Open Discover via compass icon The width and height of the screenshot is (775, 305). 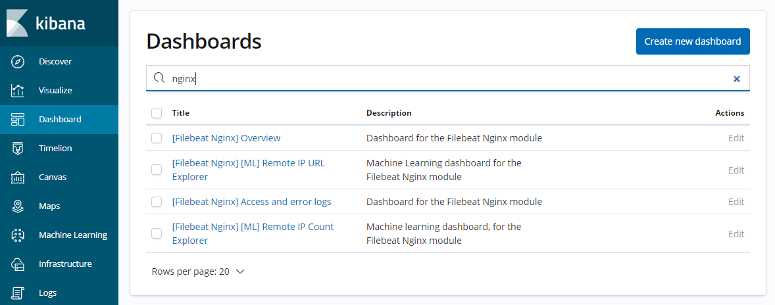click(18, 62)
